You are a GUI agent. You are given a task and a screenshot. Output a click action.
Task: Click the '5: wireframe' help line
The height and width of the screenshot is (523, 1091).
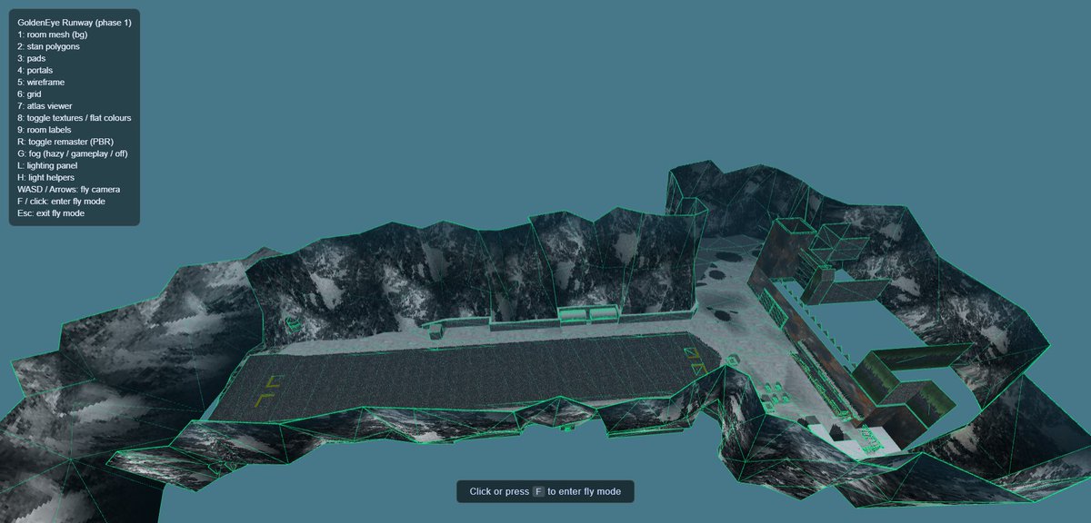tap(41, 82)
